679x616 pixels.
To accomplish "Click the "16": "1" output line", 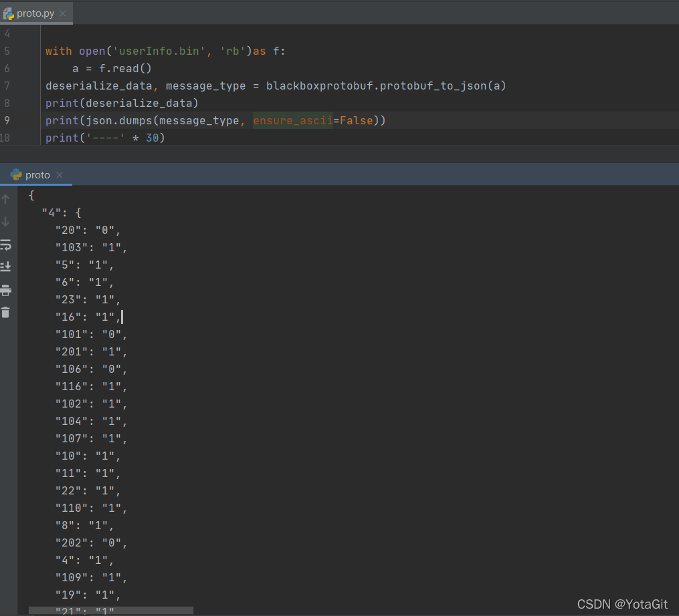I will pos(88,317).
